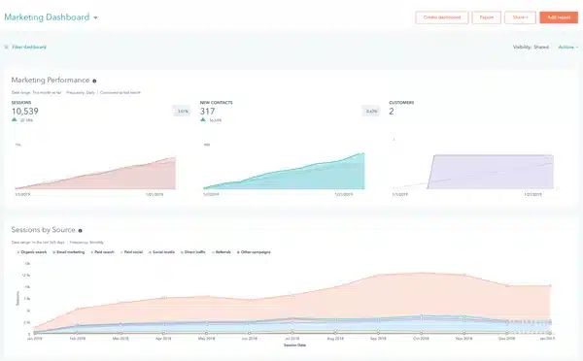Toggle the Paid social legend series
The width and height of the screenshot is (583, 361).
(x=131, y=252)
